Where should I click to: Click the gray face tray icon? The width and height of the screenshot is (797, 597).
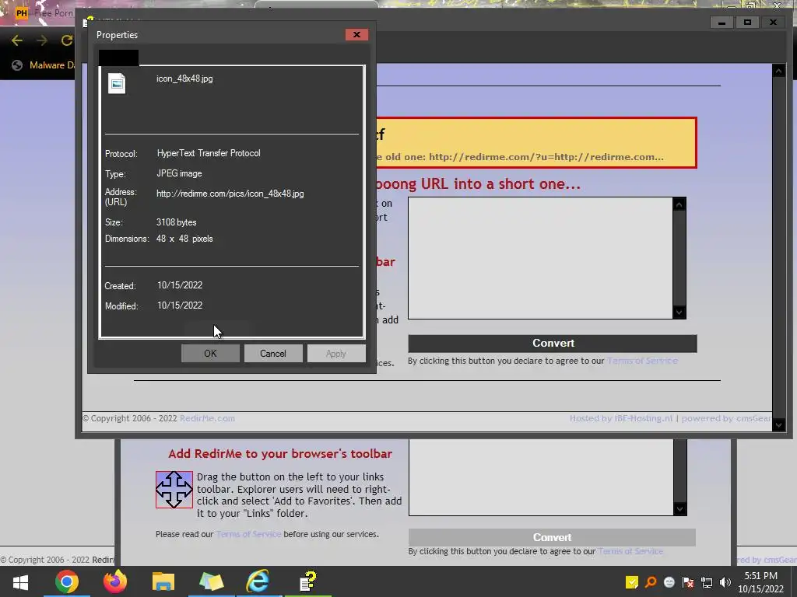[669, 582]
